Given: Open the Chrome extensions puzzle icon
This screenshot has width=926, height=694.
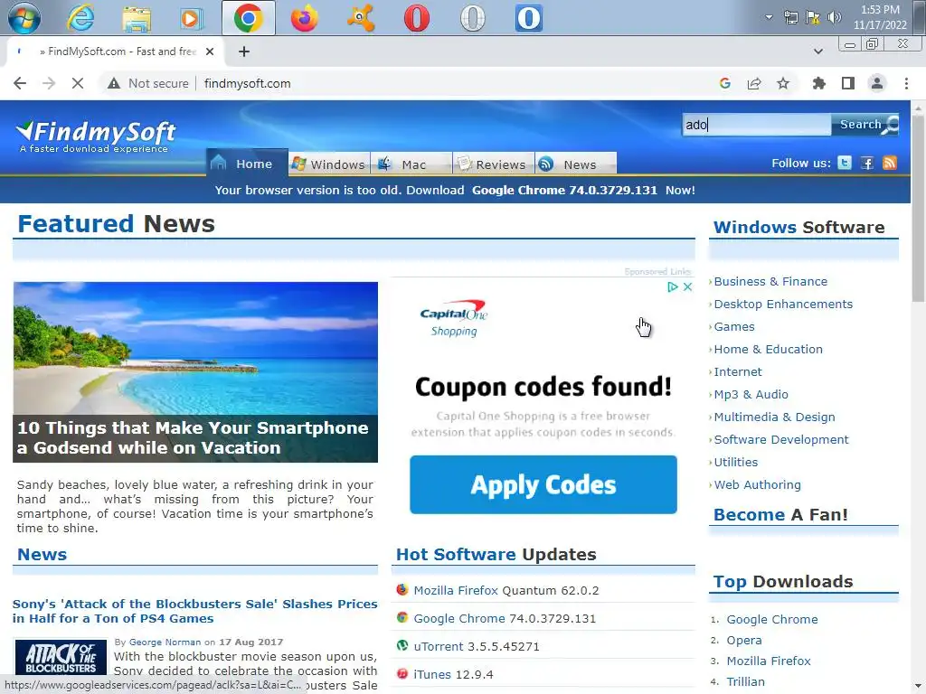Looking at the screenshot, I should pyautogui.click(x=818, y=83).
